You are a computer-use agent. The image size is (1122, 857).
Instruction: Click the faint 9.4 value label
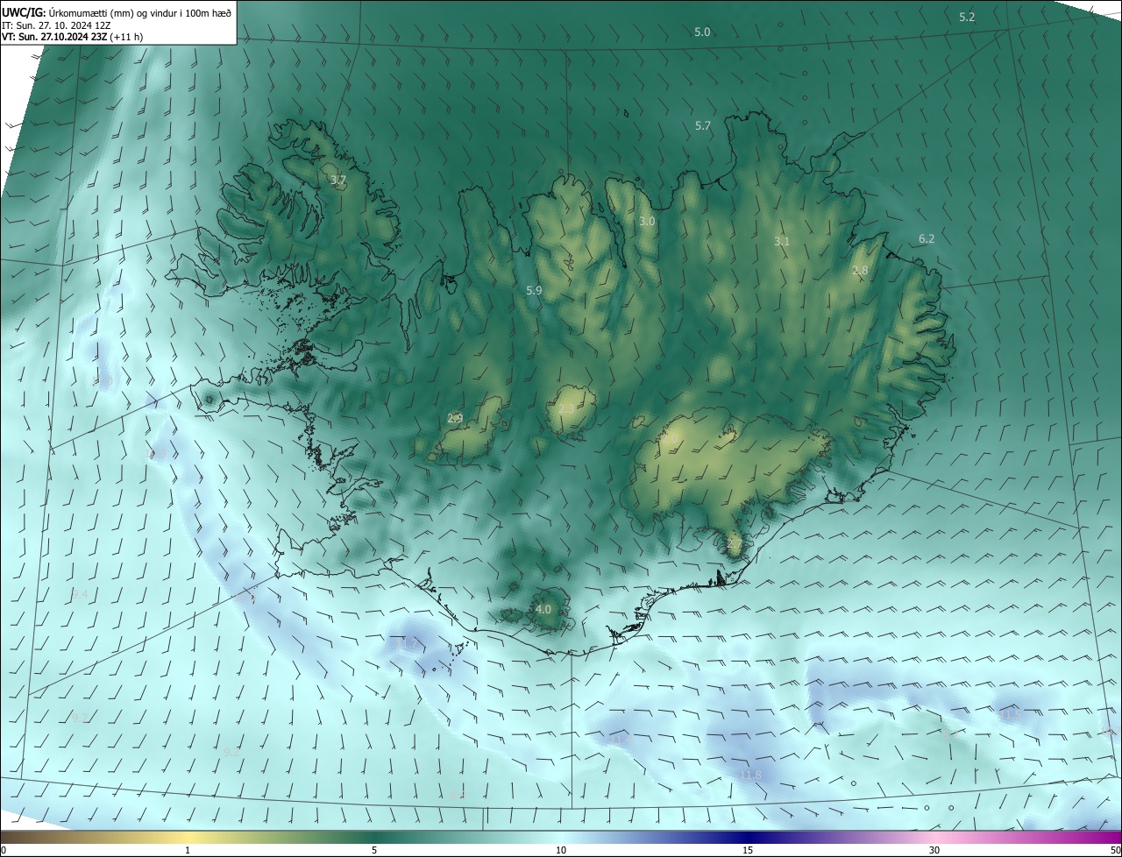point(80,595)
